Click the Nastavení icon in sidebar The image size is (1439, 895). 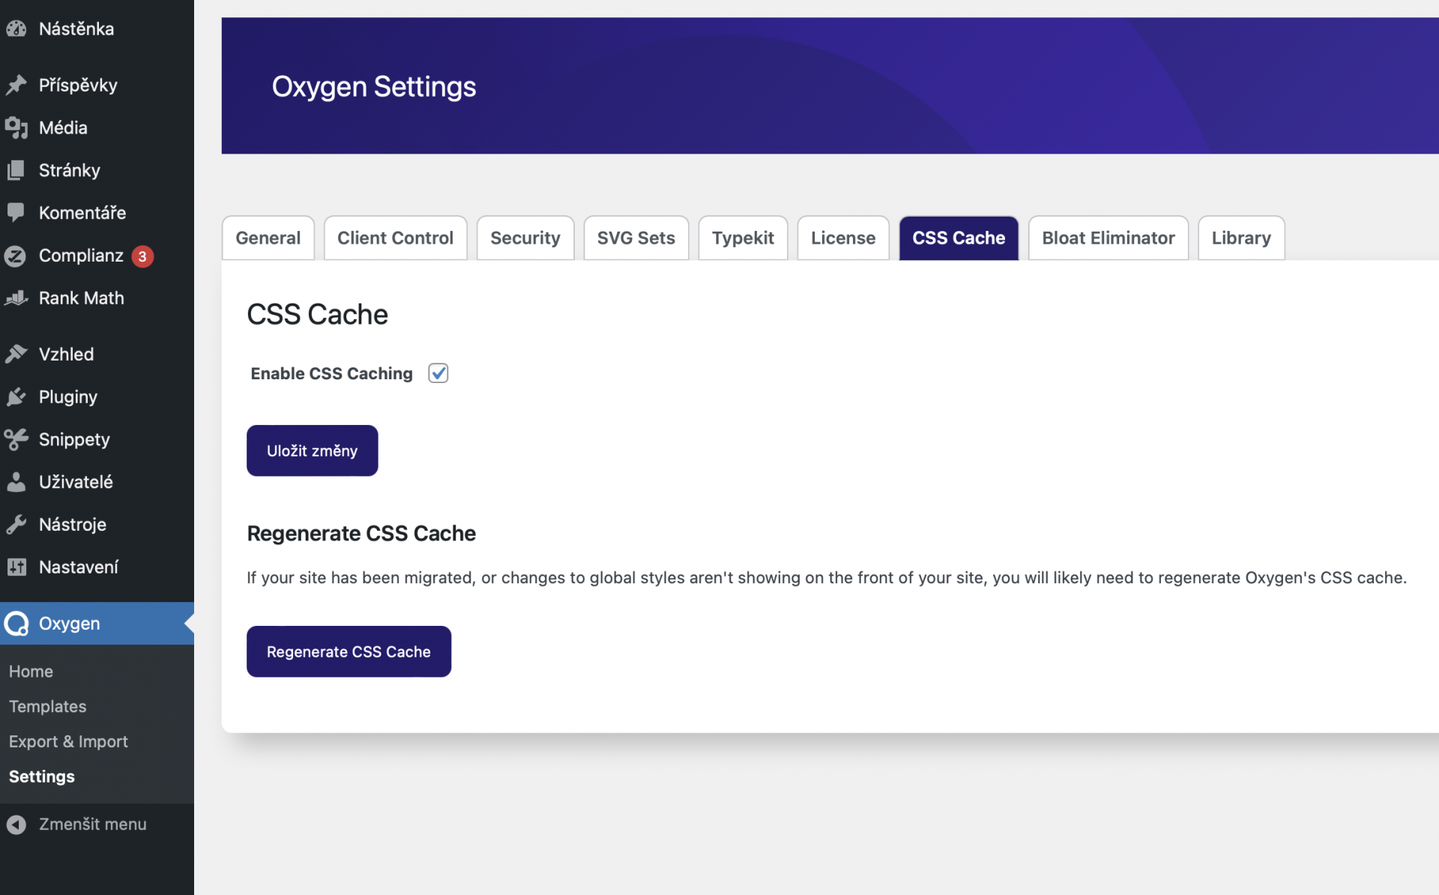(x=16, y=565)
